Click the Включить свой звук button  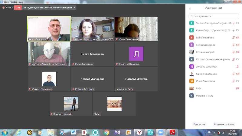click(224, 124)
